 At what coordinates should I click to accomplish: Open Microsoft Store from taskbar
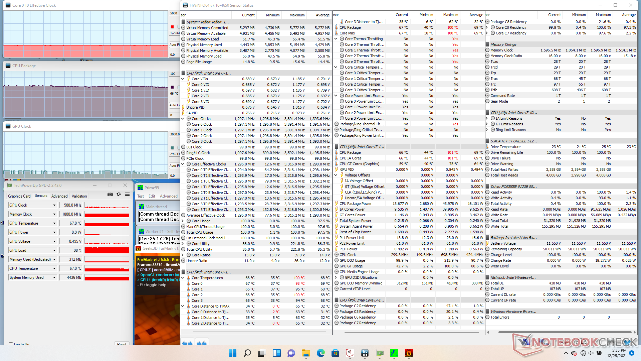[335, 353]
